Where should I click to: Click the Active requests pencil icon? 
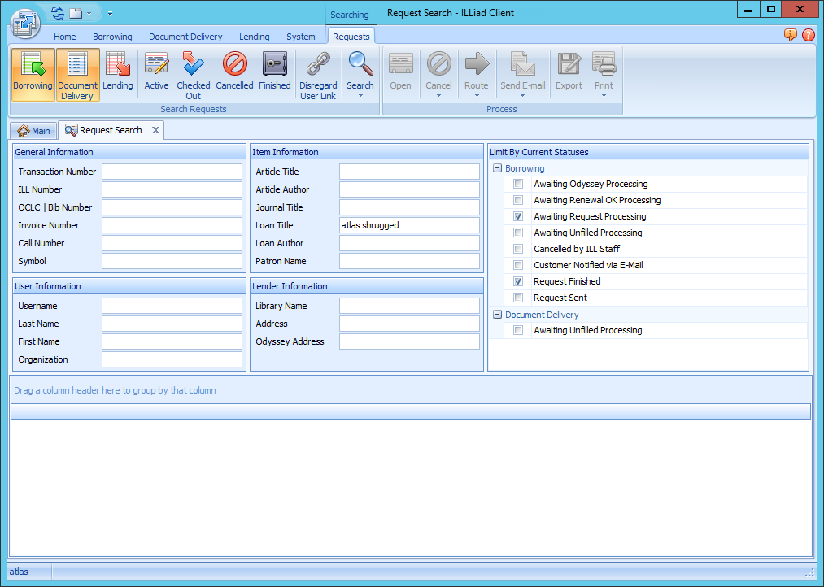pos(156,65)
